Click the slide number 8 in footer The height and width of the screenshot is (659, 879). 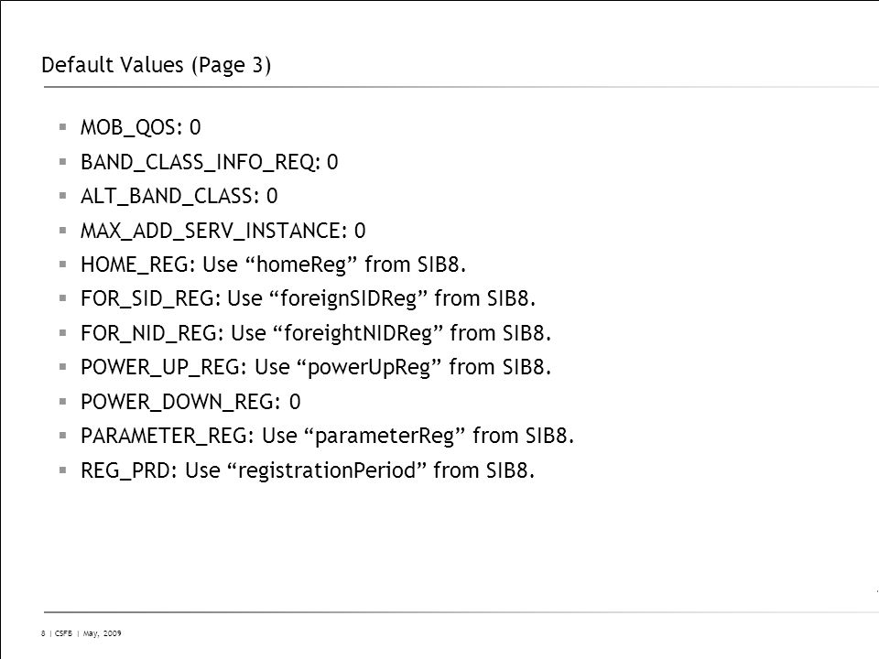point(43,633)
